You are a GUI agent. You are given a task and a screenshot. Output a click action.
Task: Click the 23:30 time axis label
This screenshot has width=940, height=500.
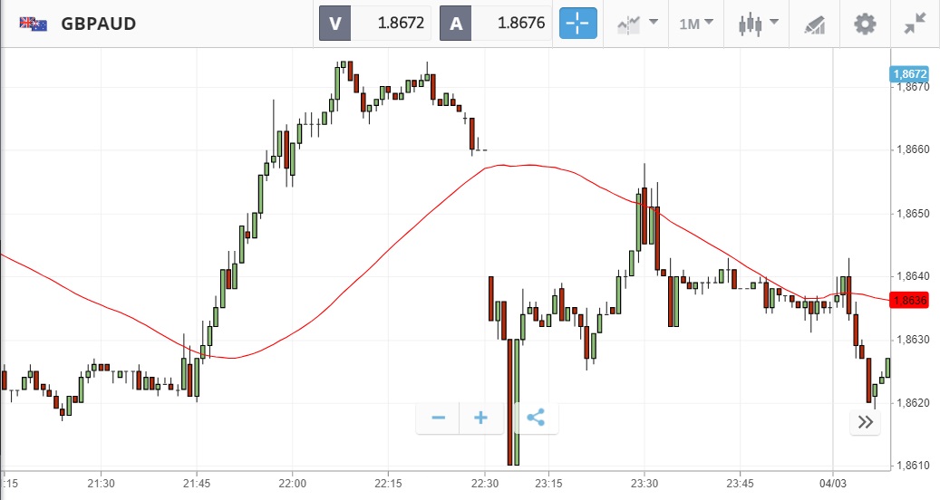644,483
